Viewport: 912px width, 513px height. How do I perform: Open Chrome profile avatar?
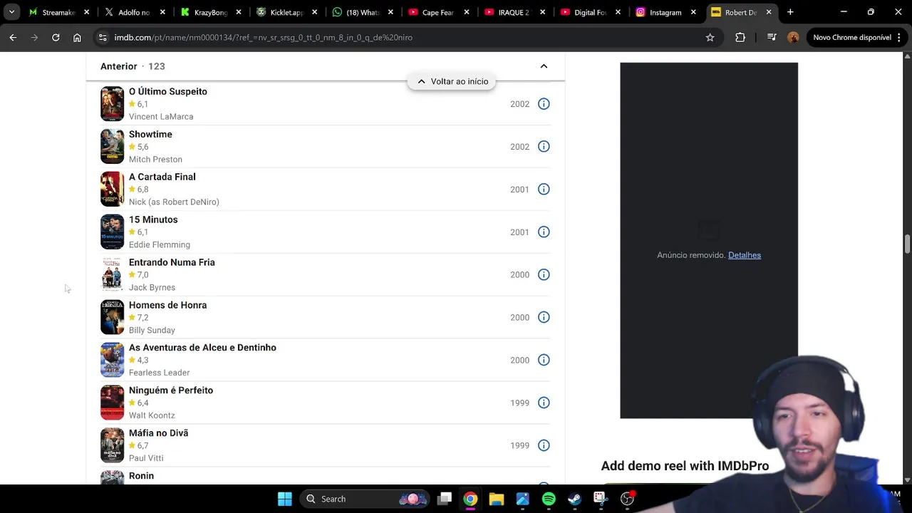[x=793, y=38]
